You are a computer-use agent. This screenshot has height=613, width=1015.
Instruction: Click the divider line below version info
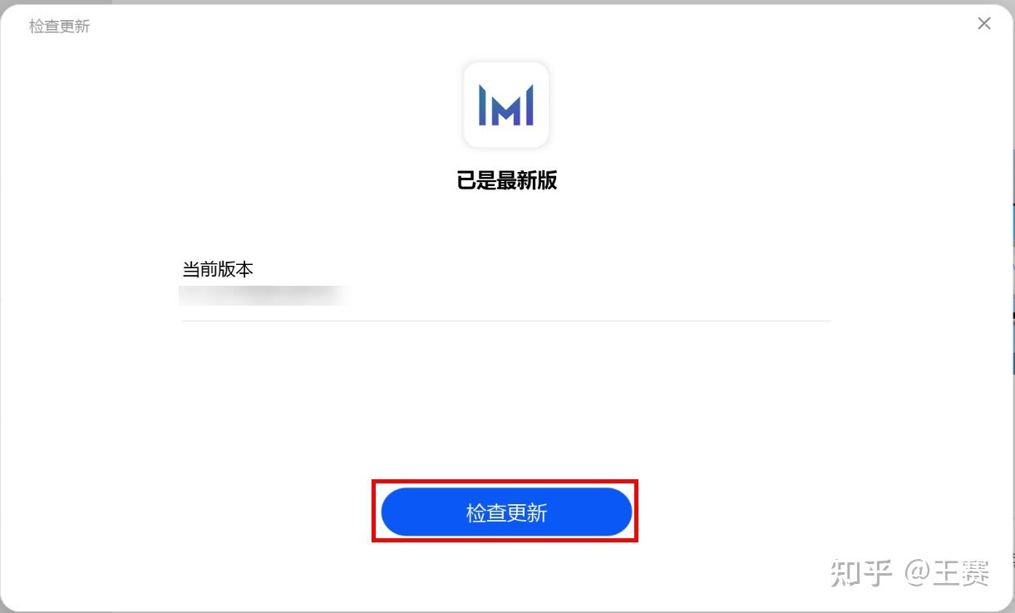click(506, 321)
